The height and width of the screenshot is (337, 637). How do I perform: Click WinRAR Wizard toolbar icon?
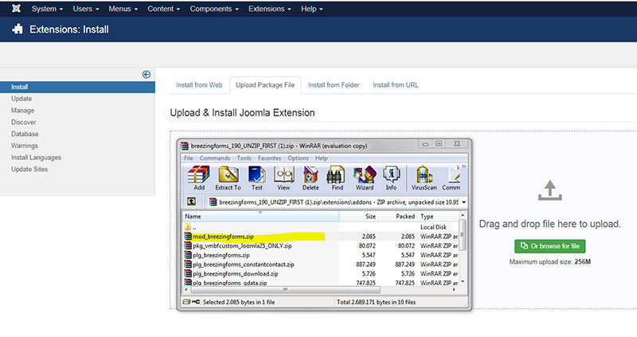tap(365, 178)
